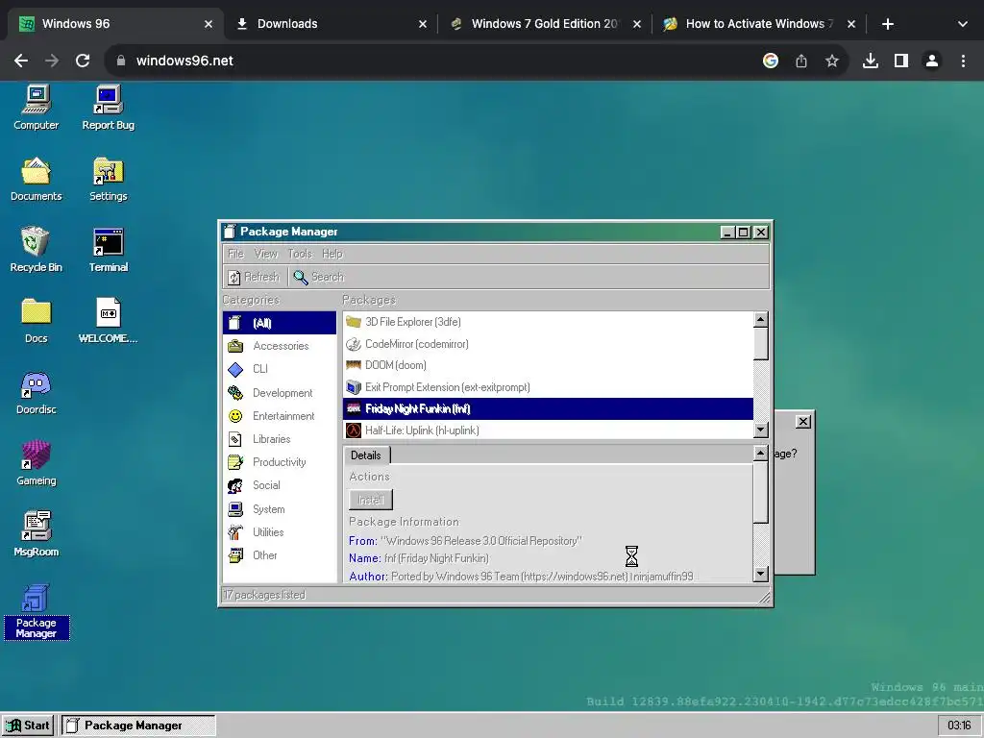This screenshot has width=984, height=738.
Task: Open the File menu in Package Manager
Action: (235, 254)
